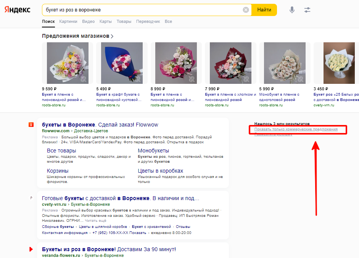The height and width of the screenshot is (258, 359).
Task: Click the Яндекс logo
Action: 18,10
